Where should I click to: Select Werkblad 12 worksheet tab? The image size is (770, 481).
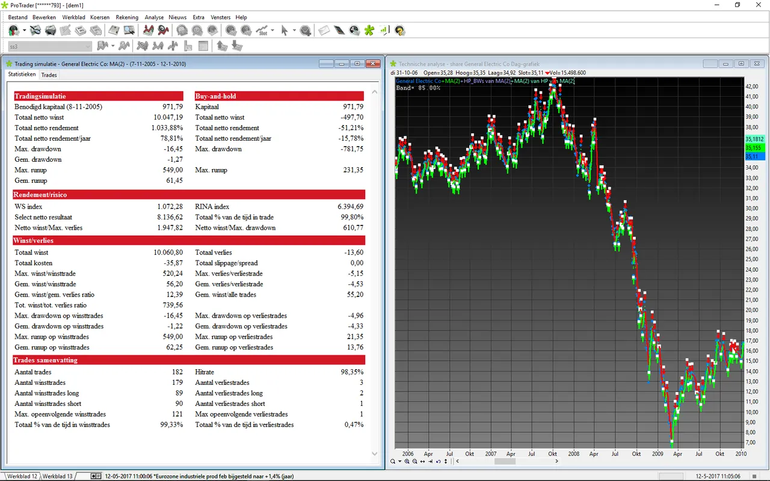pyautogui.click(x=22, y=476)
